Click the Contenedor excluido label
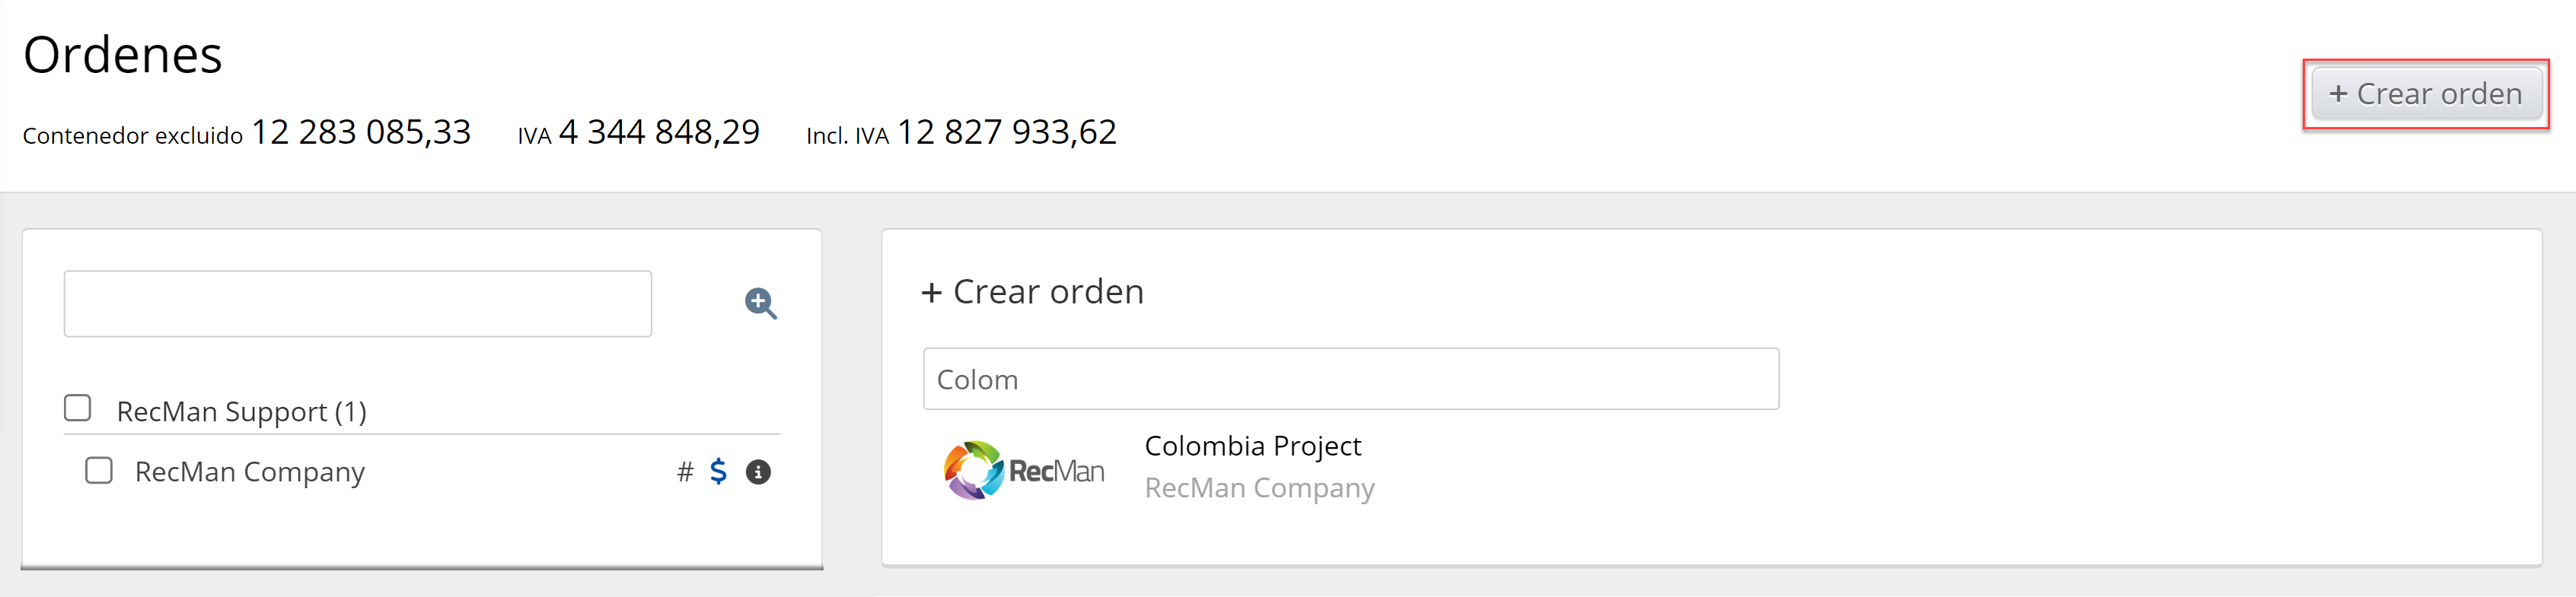 click(132, 136)
